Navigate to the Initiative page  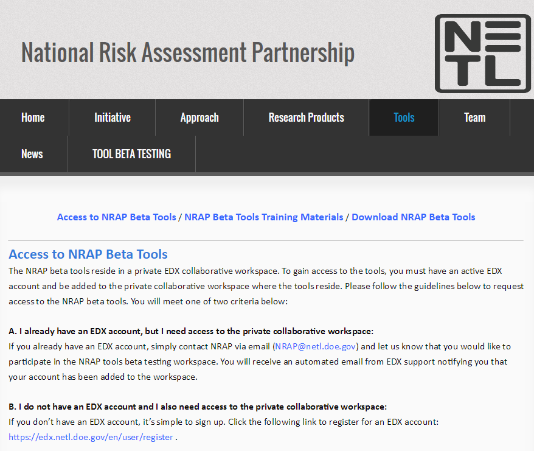click(x=112, y=117)
